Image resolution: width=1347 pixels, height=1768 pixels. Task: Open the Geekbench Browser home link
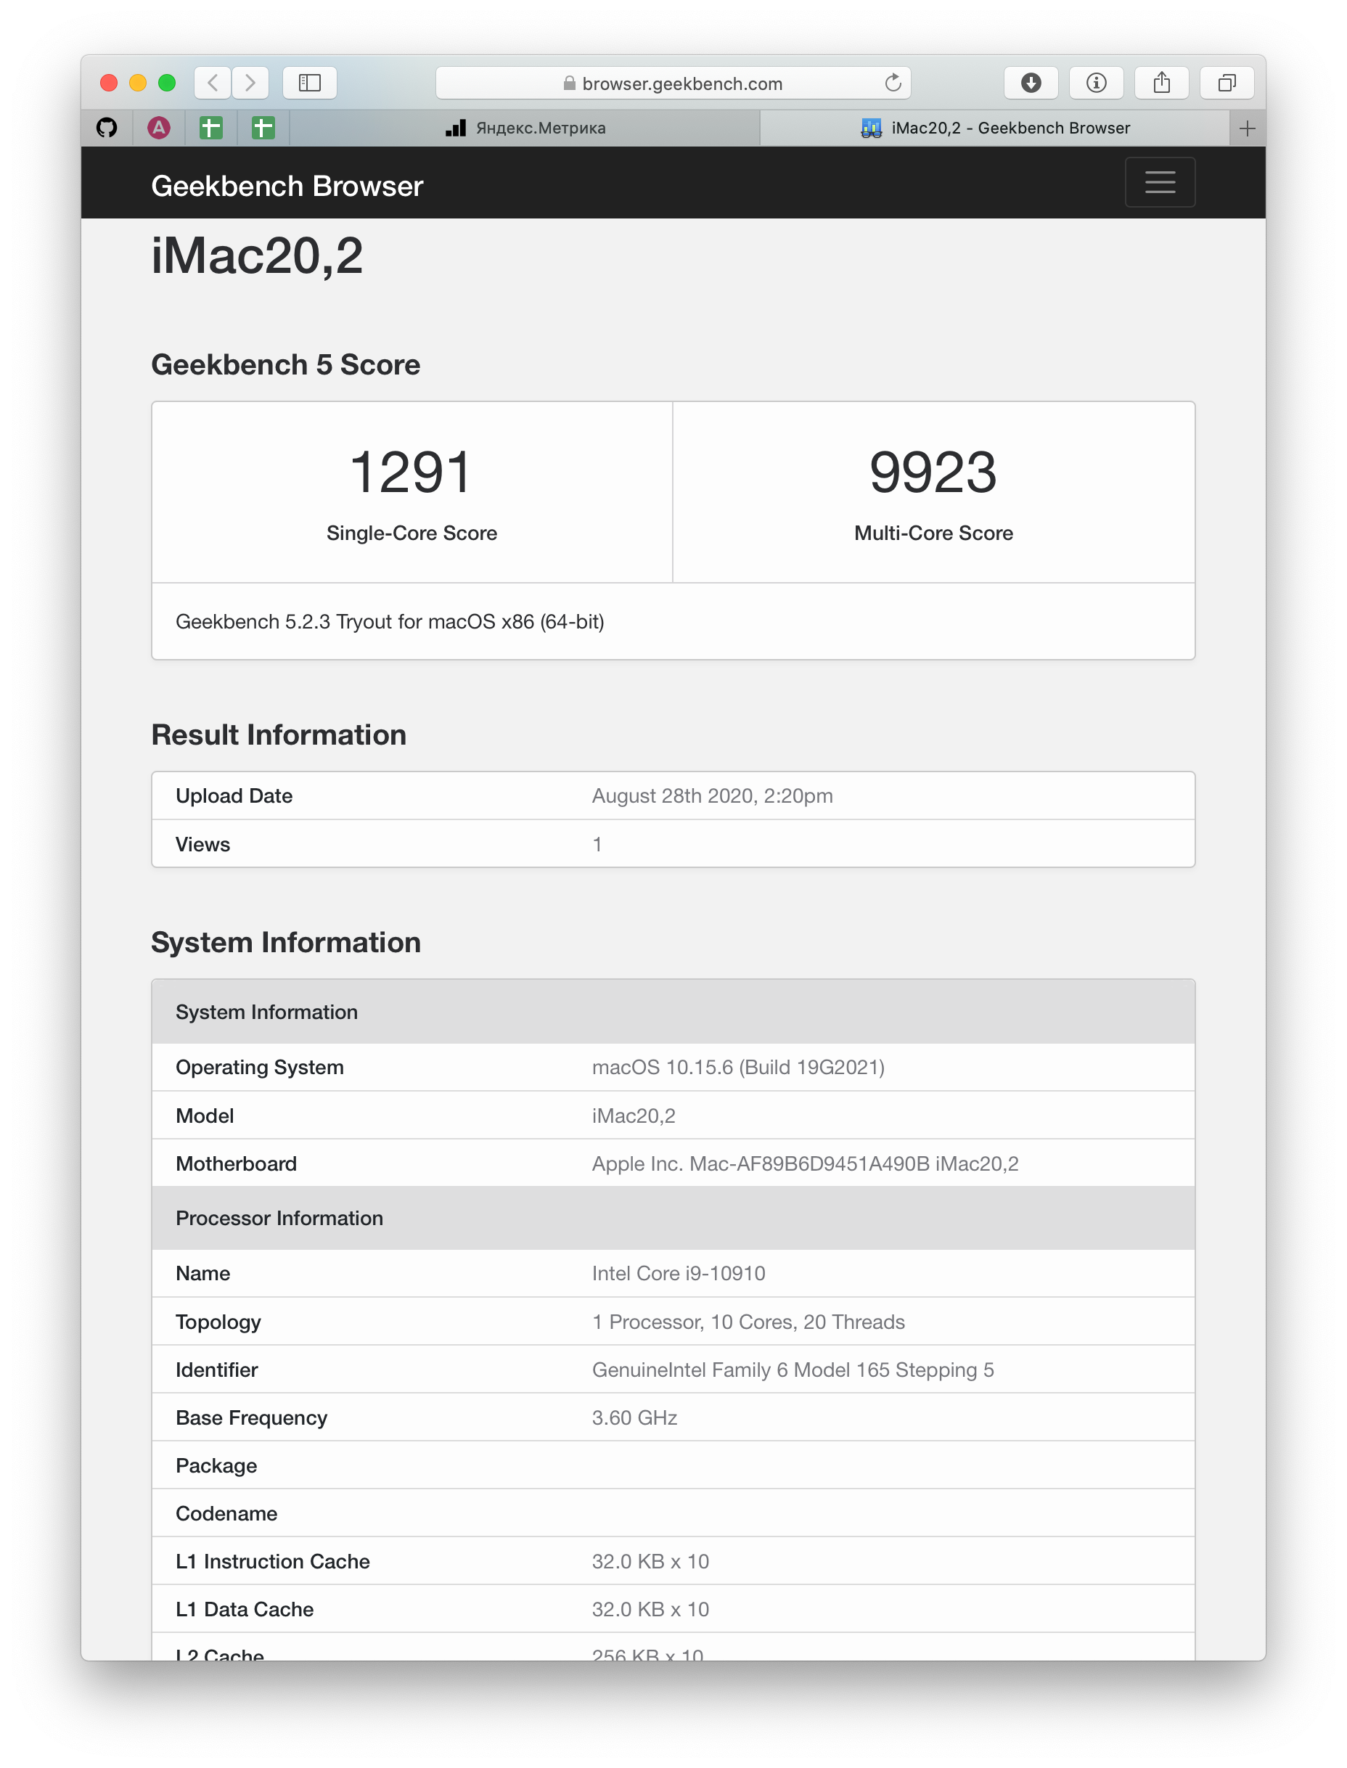[287, 186]
